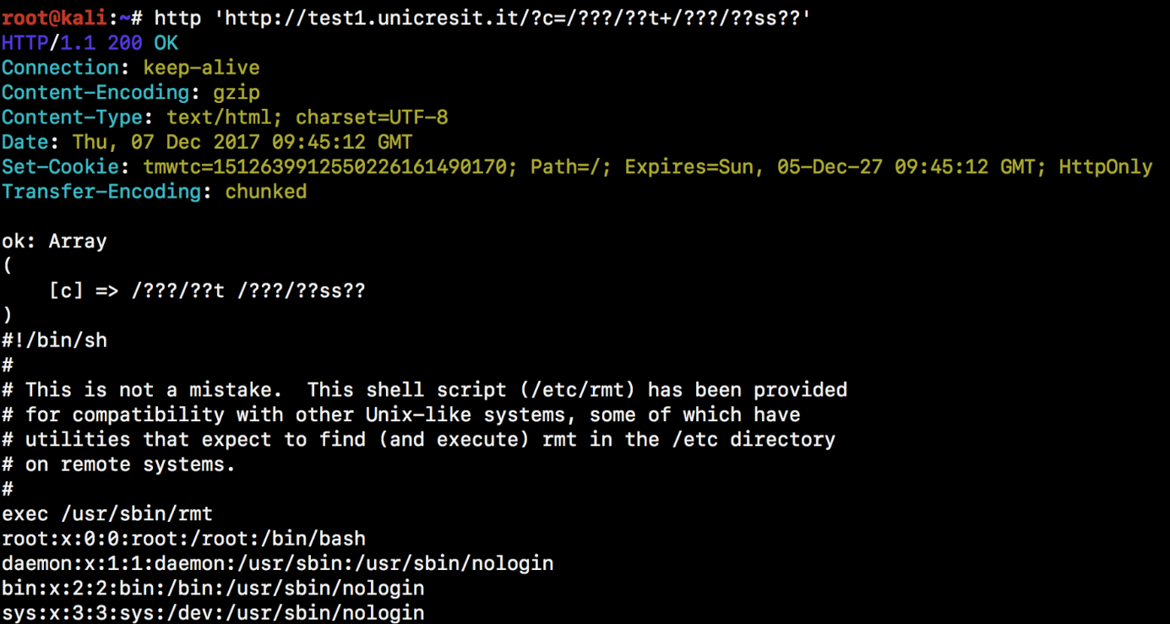The height and width of the screenshot is (624, 1170).
Task: Click the Connection header's keep-alive value
Action: [x=201, y=68]
